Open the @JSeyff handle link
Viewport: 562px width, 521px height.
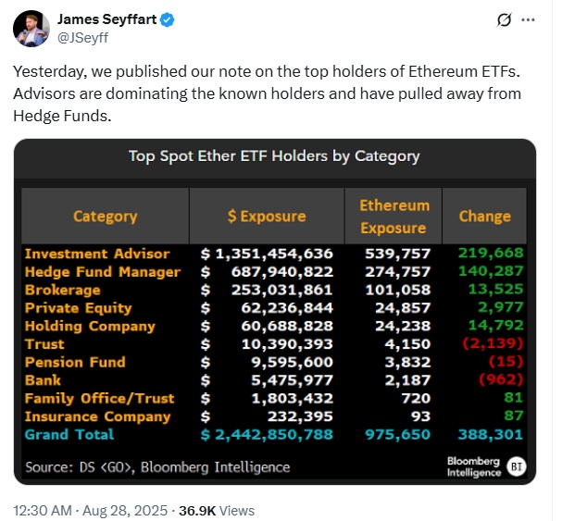[x=82, y=38]
